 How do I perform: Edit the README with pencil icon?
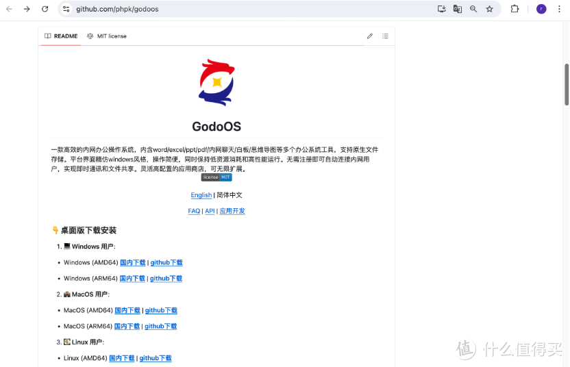click(370, 36)
